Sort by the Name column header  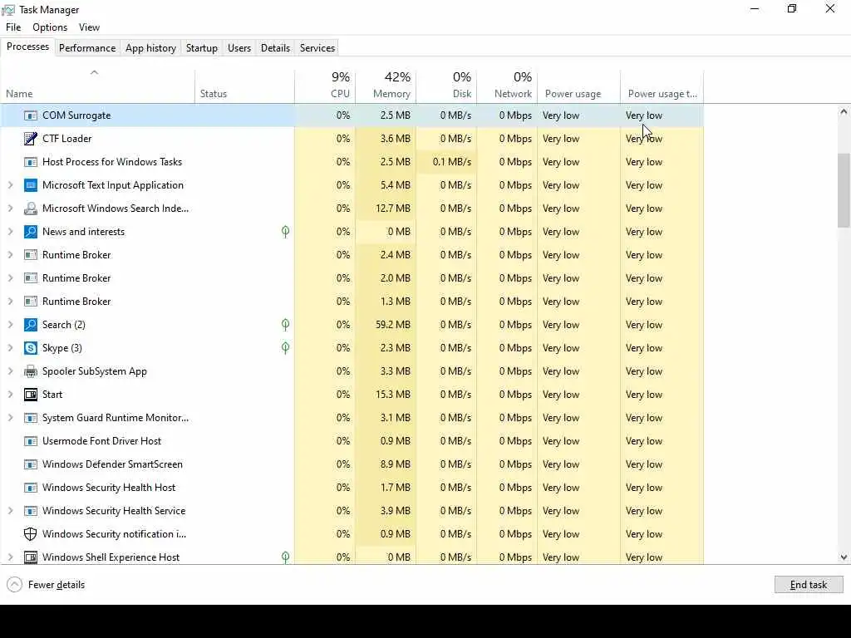click(98, 86)
